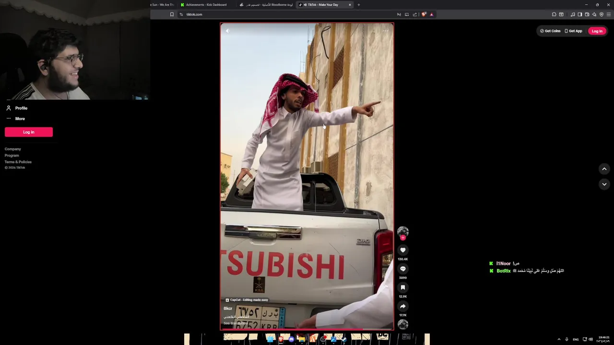Open the spinning music disc at bottom
Screen dimensions: 614x345
click(x=403, y=324)
